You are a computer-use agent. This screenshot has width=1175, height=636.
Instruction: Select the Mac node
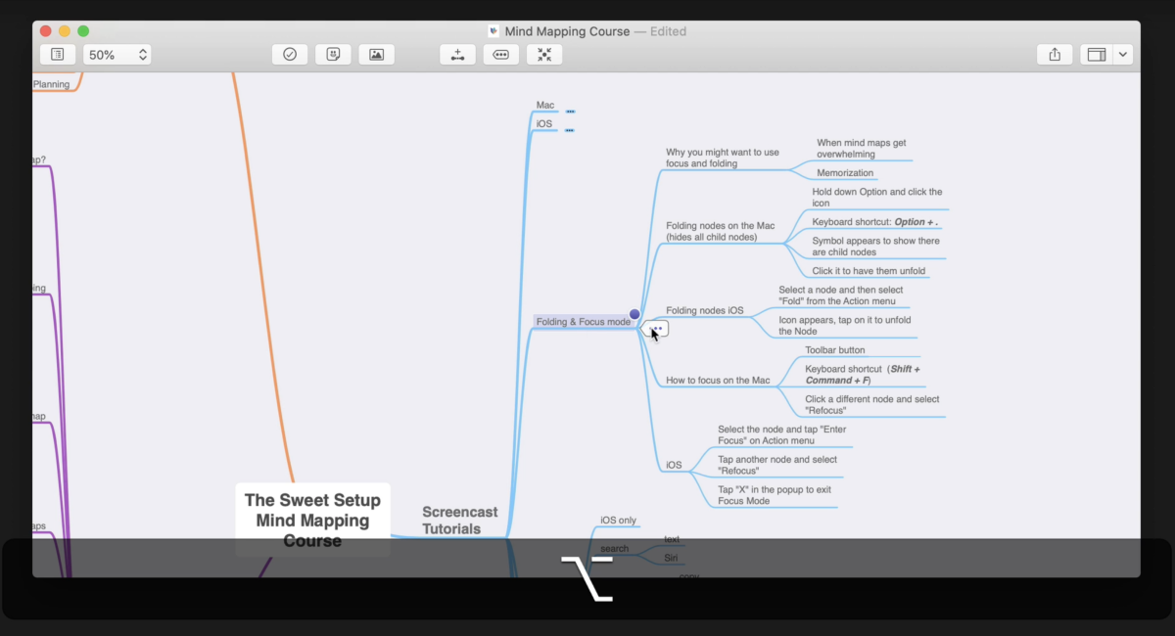click(545, 105)
